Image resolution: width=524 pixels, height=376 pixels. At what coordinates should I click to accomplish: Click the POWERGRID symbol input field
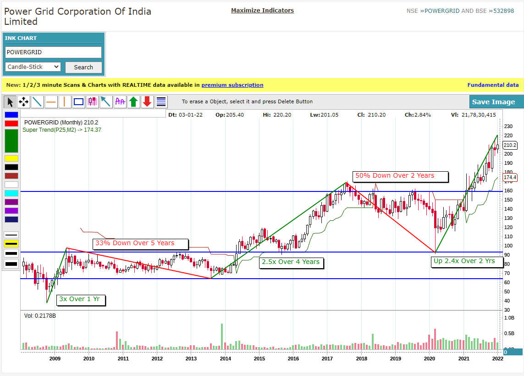pyautogui.click(x=53, y=52)
